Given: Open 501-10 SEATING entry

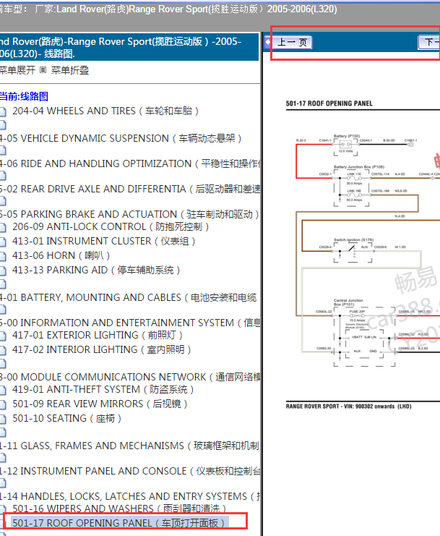Looking at the screenshot, I should tap(67, 418).
